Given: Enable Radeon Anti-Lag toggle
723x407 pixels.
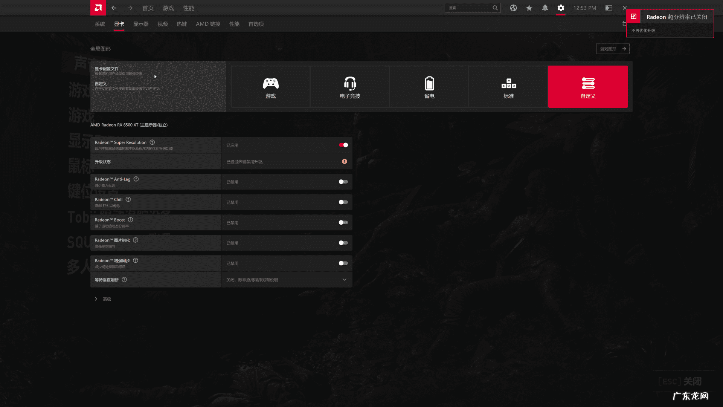Looking at the screenshot, I should coord(343,182).
